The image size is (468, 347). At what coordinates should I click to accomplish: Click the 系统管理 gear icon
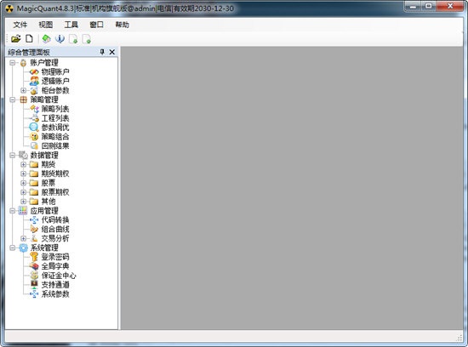[23, 247]
